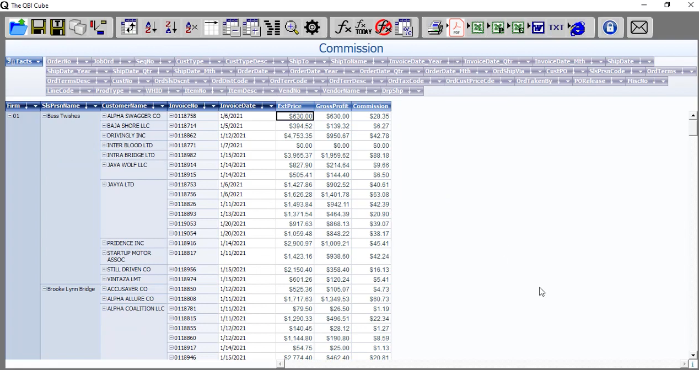Collapse the Bess Twishes salesperson group

pos(44,116)
